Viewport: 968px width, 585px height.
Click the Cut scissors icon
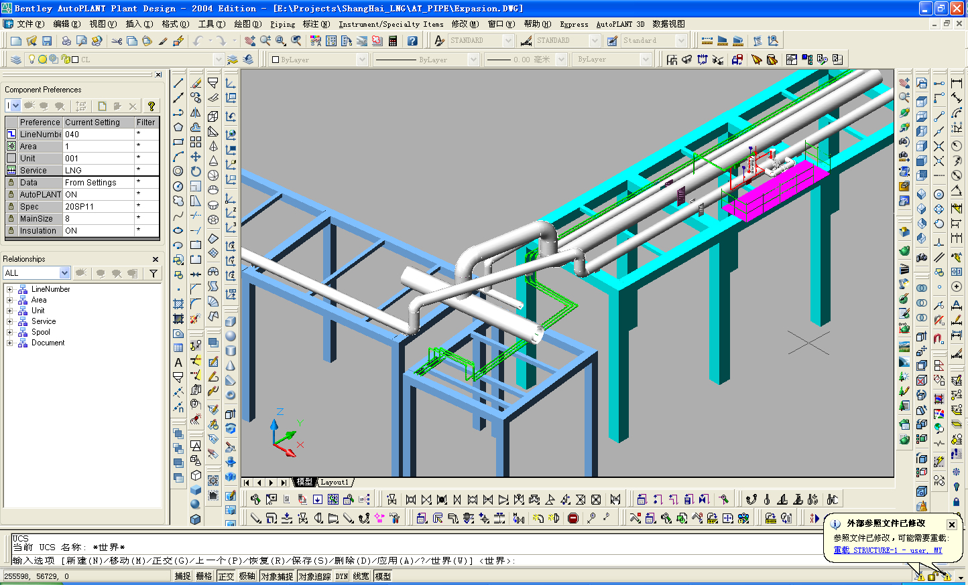tap(117, 41)
